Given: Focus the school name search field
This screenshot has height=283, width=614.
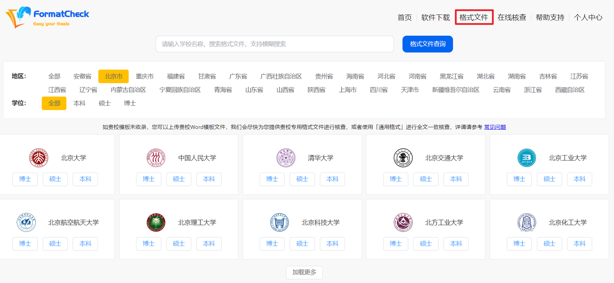Looking at the screenshot, I should [x=275, y=44].
